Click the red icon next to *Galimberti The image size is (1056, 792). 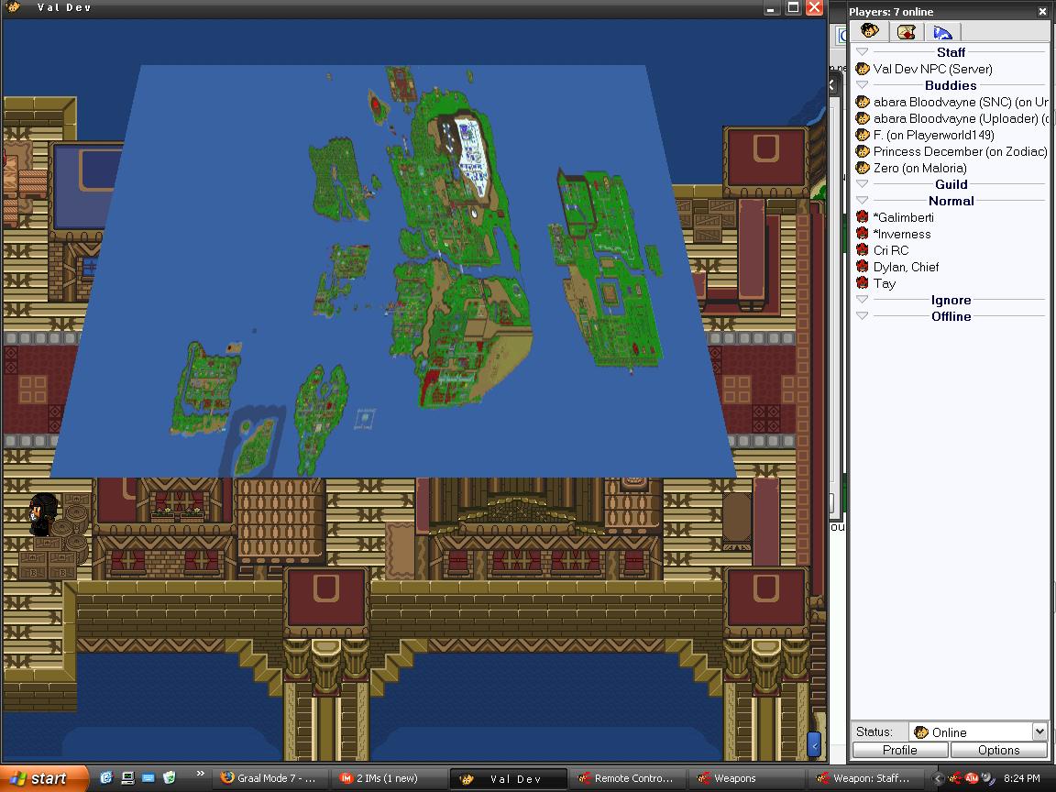pos(862,217)
